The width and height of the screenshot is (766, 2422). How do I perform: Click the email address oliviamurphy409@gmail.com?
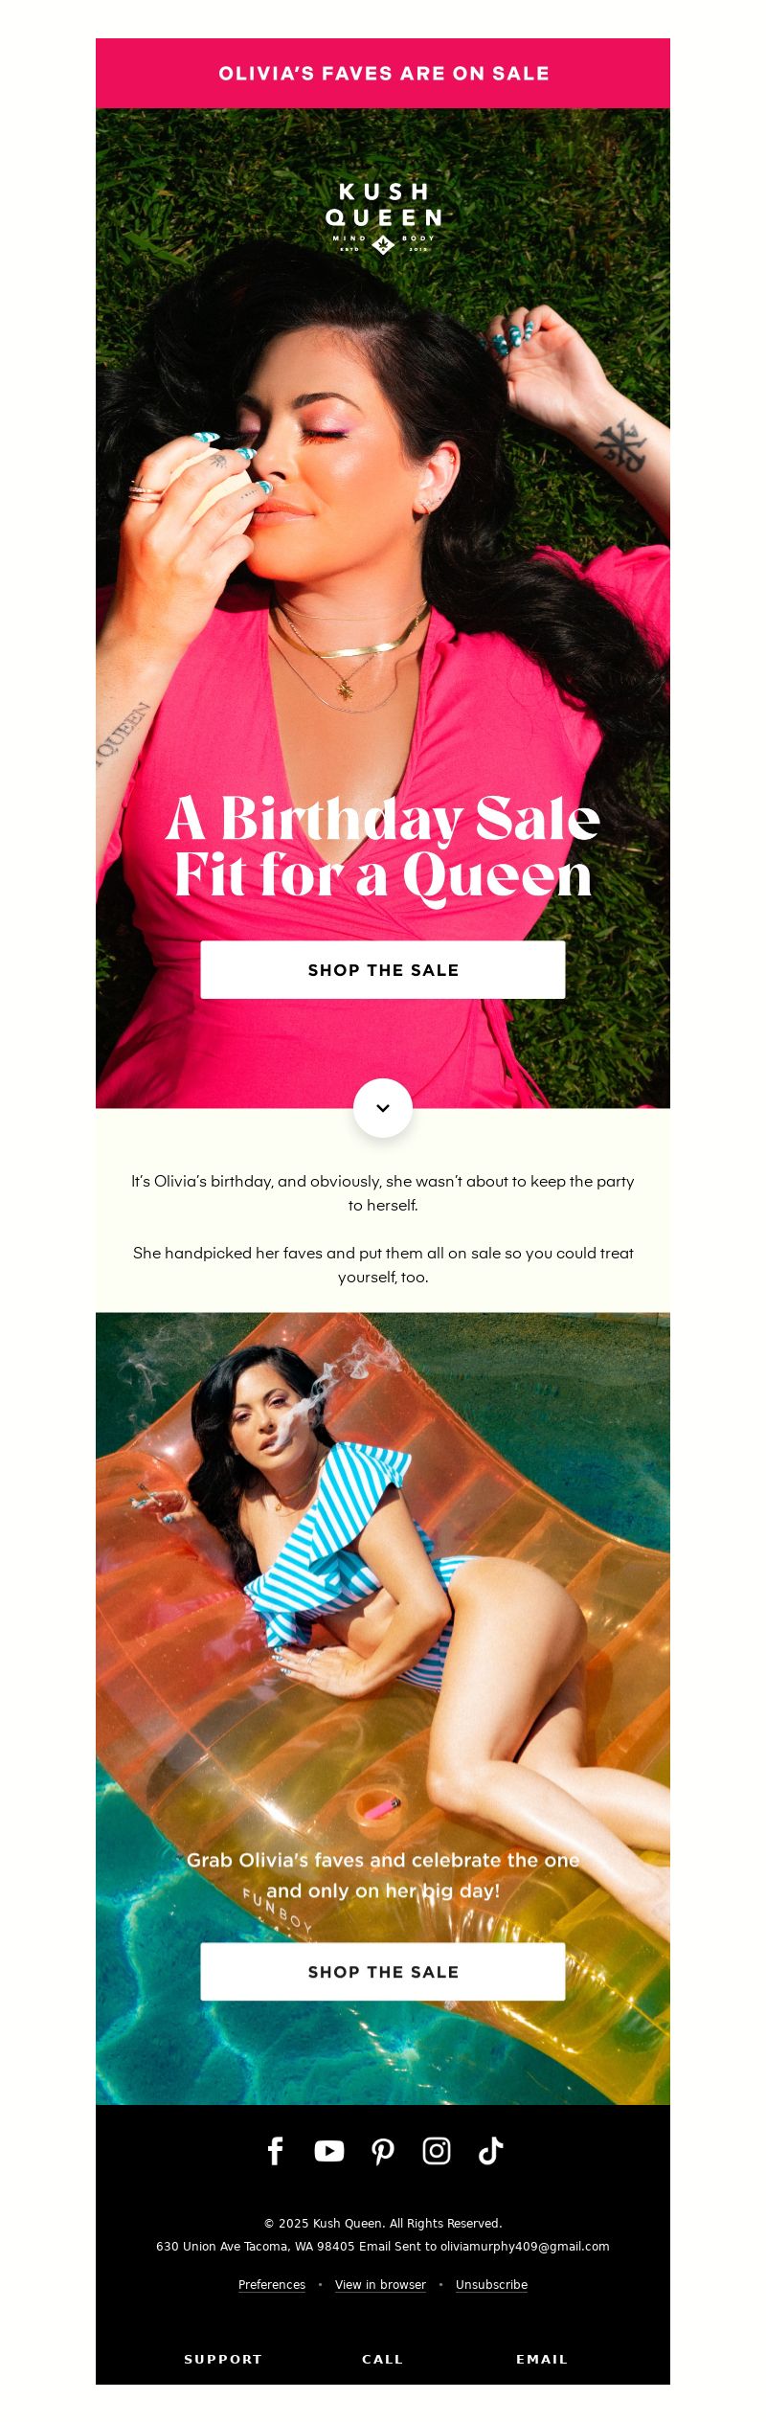click(525, 2247)
